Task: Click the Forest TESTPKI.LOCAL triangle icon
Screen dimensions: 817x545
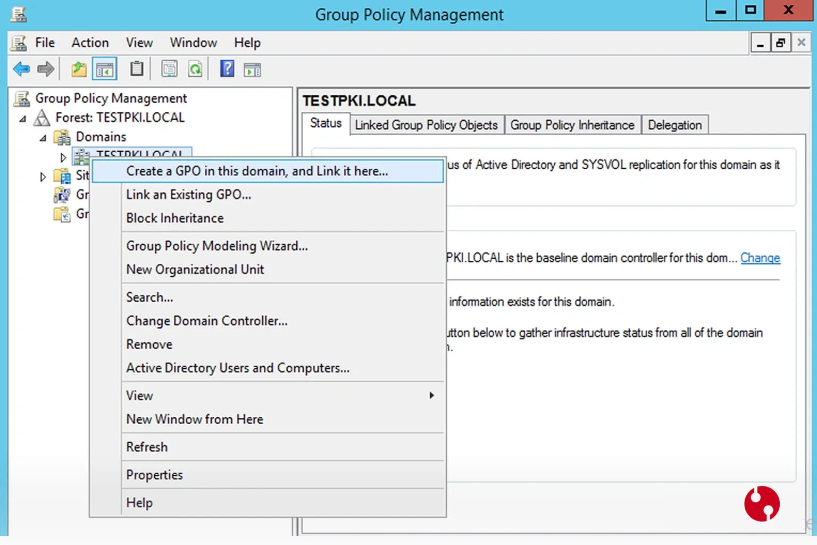Action: (41, 118)
